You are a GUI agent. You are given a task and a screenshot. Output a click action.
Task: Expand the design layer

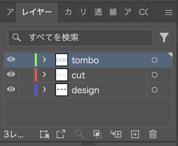click(x=44, y=89)
